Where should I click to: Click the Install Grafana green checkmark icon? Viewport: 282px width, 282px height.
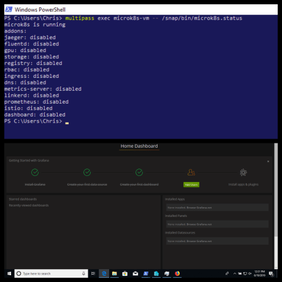coord(35,172)
